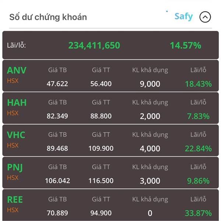The width and height of the screenshot is (221, 221).
Task: Click the total profit percentage 14.57%
Action: click(x=185, y=46)
